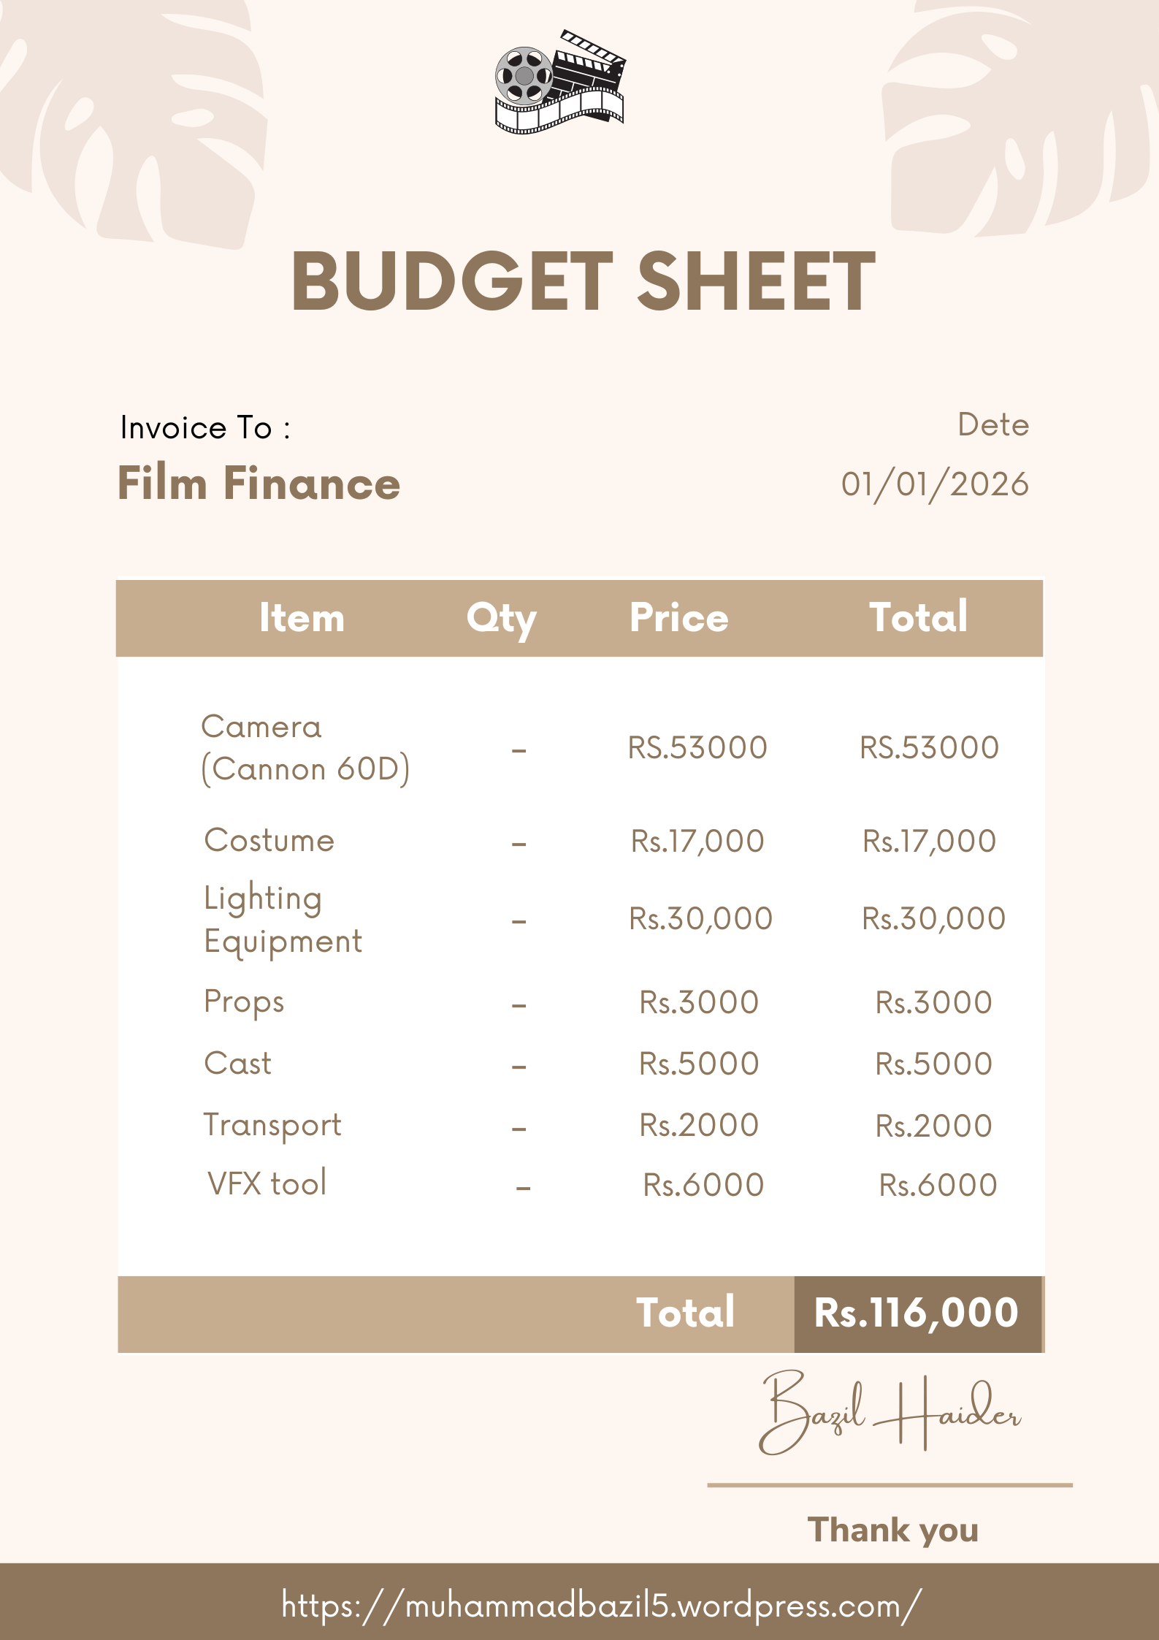Click the Invoice To label
Viewport: 1159px width, 1640px height.
205,428
